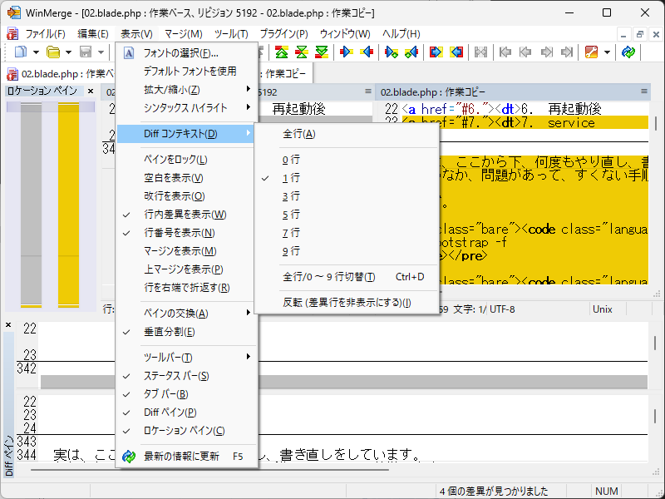
Task: Click the grayed-out Auto Merge toolbar icon
Action: (480, 52)
